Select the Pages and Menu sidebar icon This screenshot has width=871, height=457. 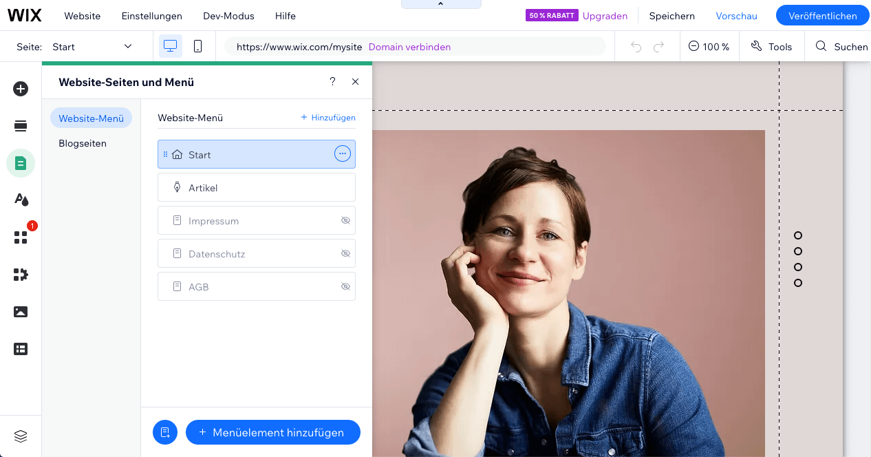point(21,163)
